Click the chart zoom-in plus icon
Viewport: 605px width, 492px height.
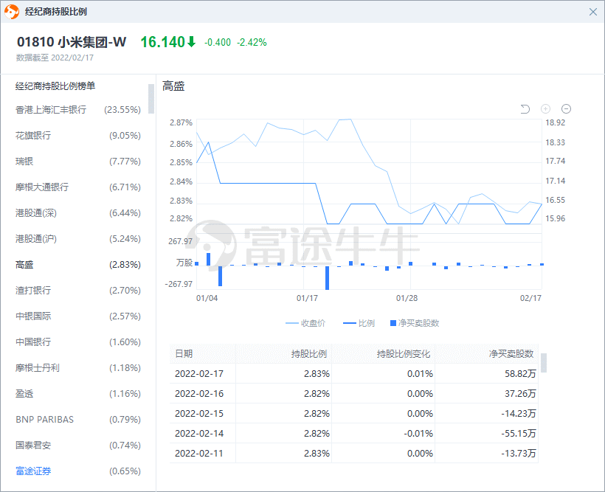(x=546, y=109)
